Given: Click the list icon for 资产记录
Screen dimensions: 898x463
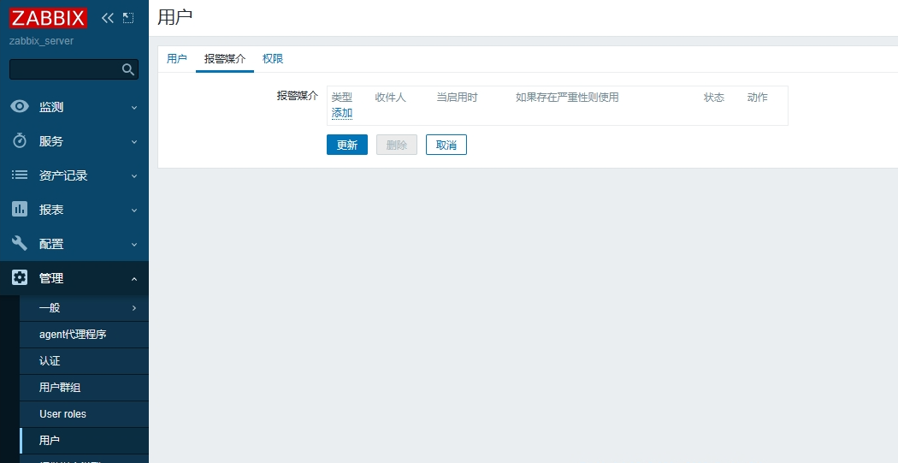Looking at the screenshot, I should click(x=20, y=175).
